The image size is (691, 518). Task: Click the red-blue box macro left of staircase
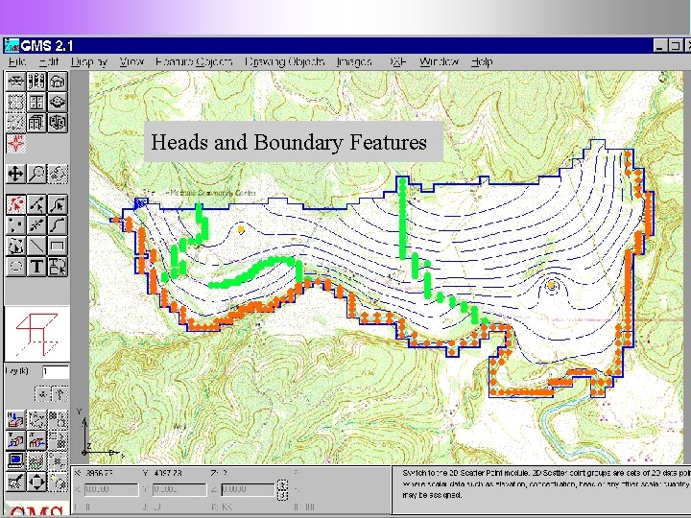[x=15, y=440]
